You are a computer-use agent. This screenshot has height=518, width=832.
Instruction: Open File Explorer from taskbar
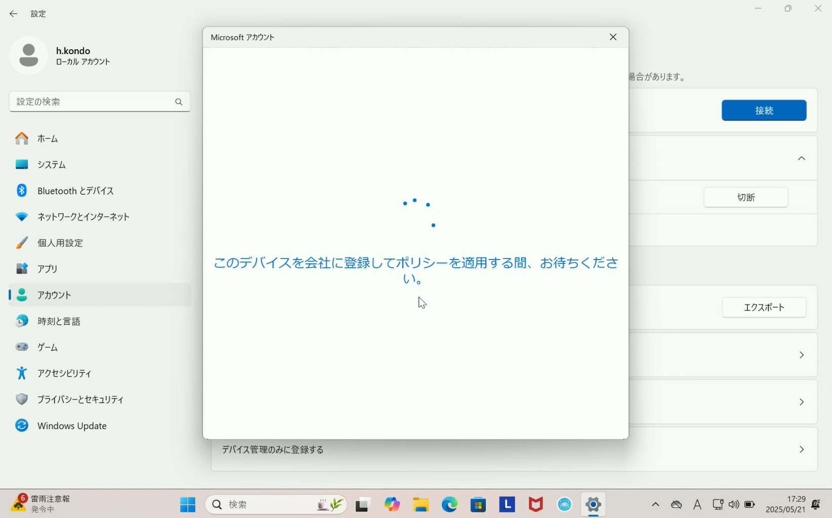click(x=421, y=504)
